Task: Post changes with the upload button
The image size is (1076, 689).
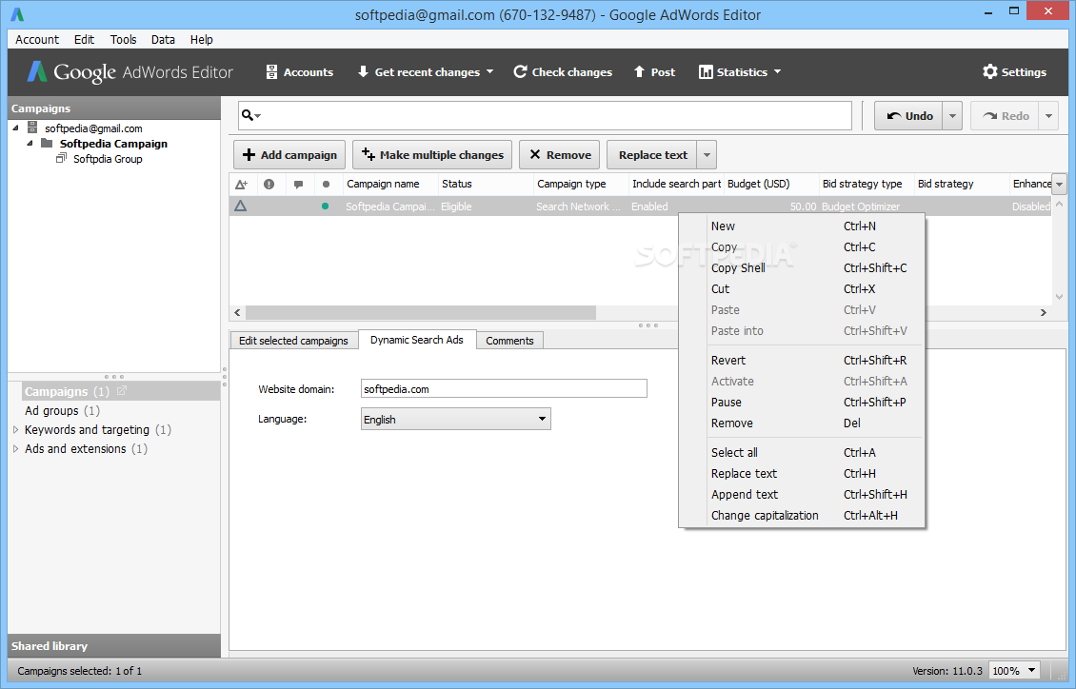Action: [x=654, y=72]
